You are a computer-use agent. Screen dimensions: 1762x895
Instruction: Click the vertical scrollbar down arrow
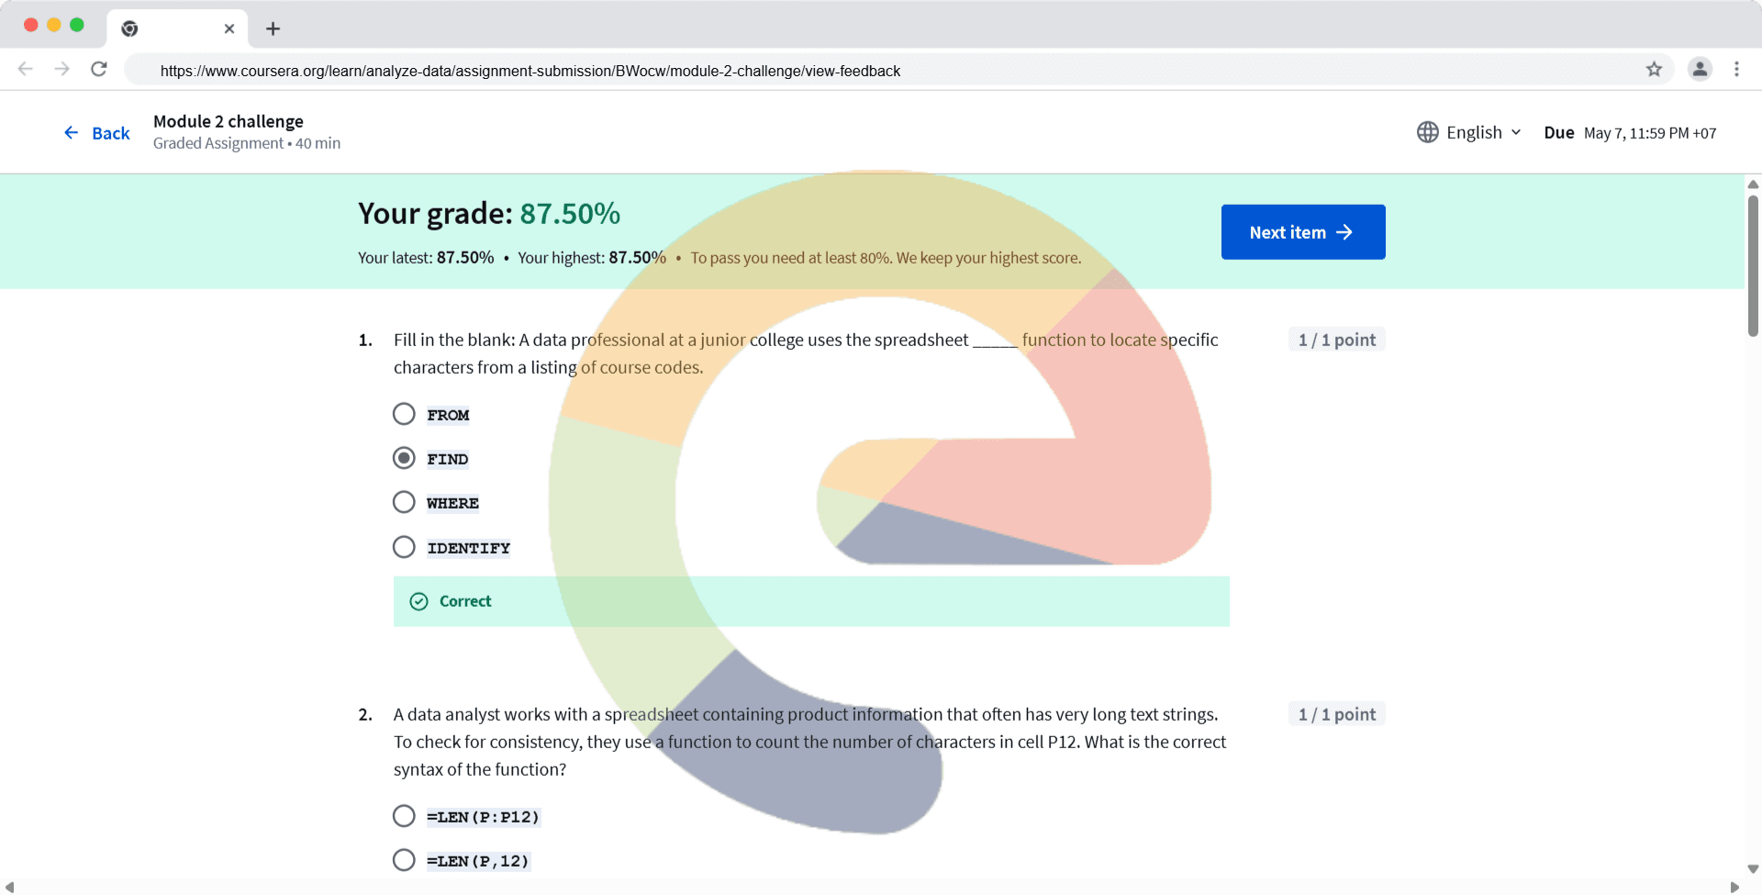tap(1753, 868)
